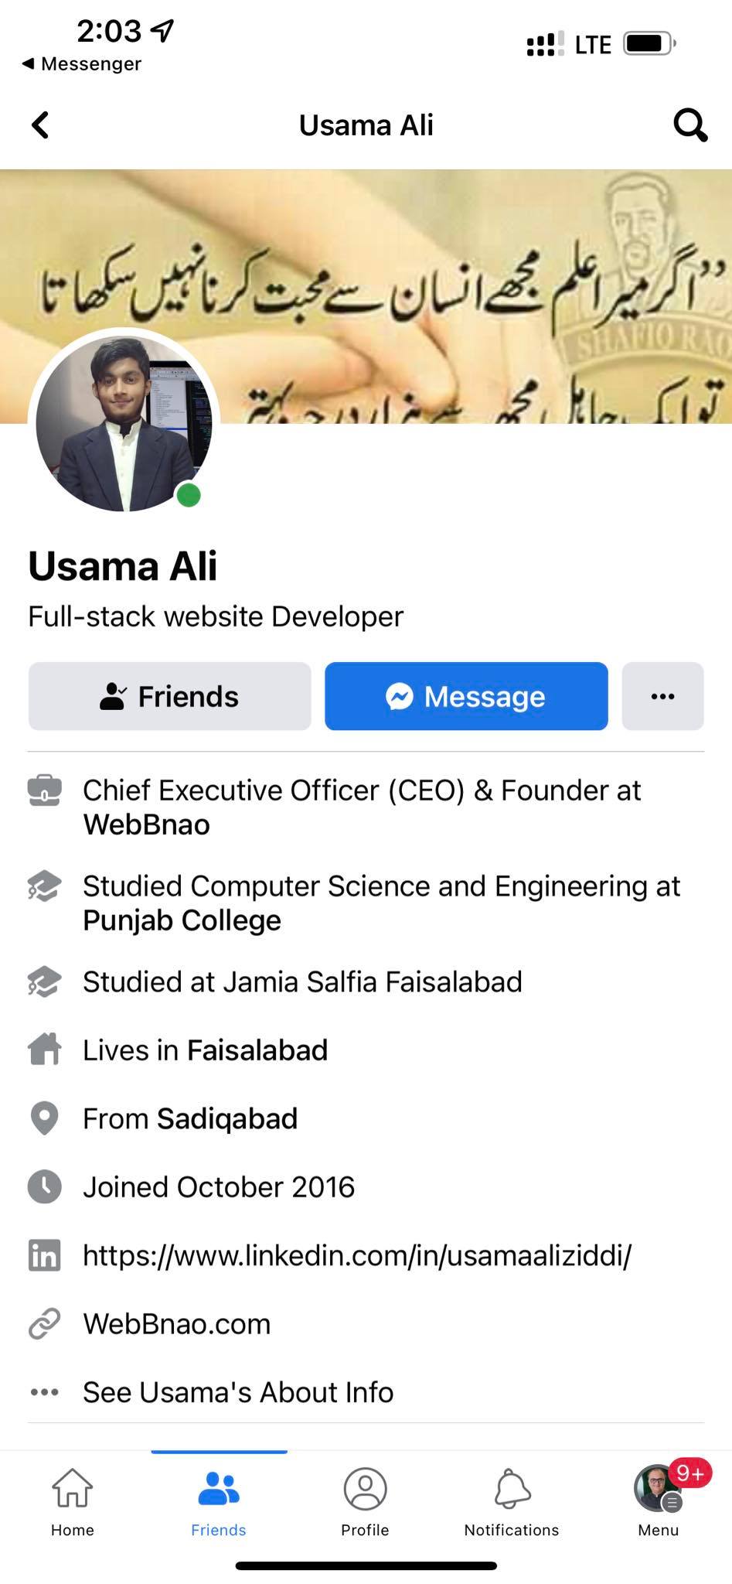Return to the Messenger app in the status bar
The image size is (732, 1584).
coord(82,63)
